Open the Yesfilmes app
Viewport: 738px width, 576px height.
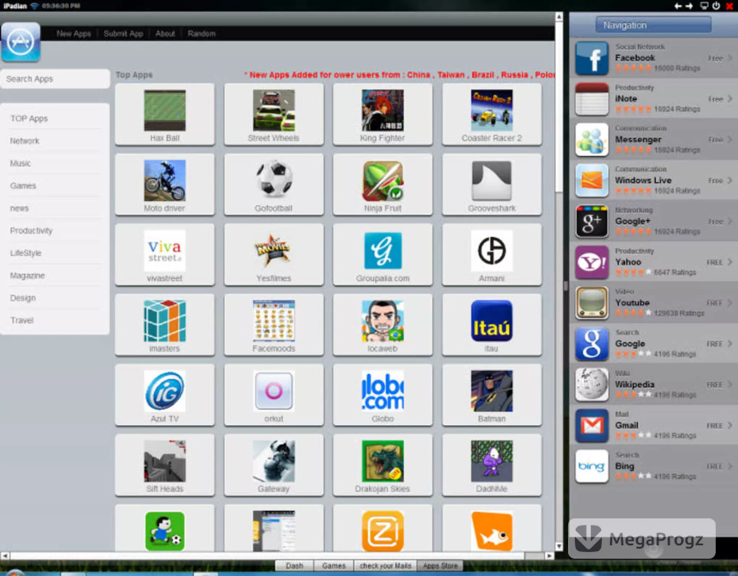point(274,255)
